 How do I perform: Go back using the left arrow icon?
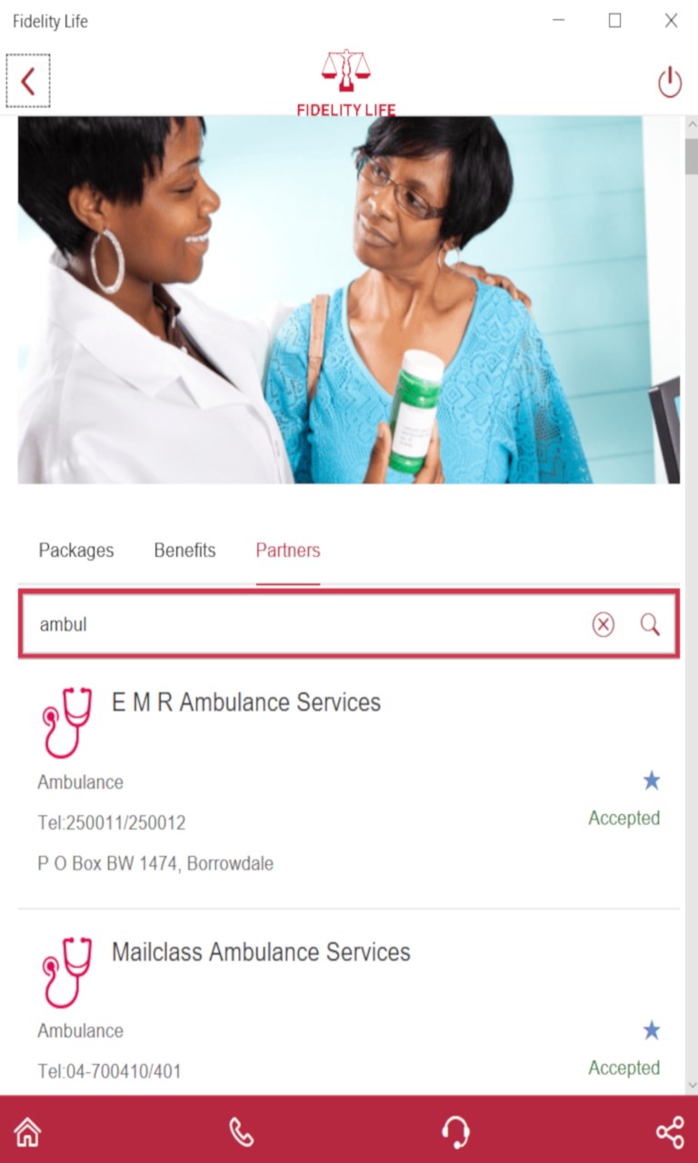tap(28, 82)
